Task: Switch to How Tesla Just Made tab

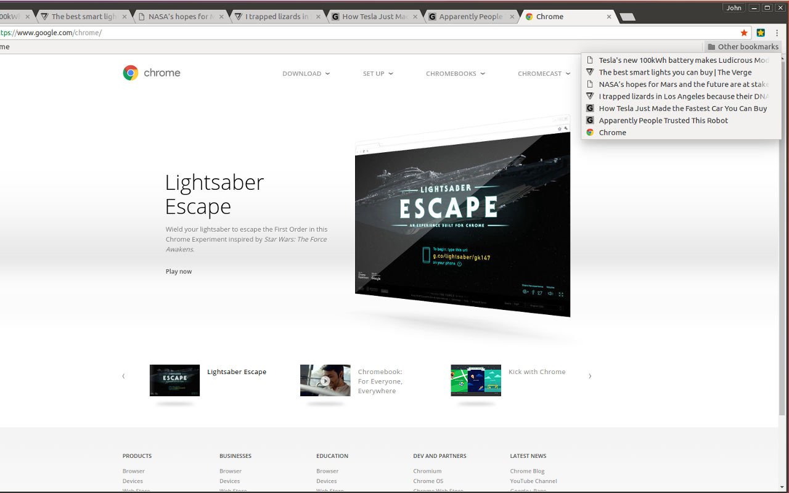Action: pos(375,17)
